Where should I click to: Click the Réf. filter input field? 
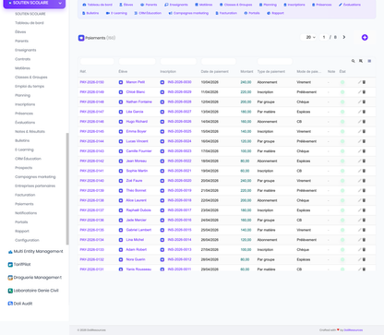tap(97, 61)
